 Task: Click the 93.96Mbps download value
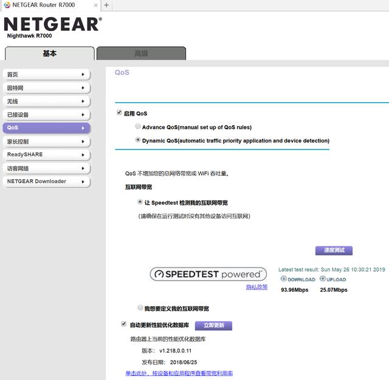point(295,290)
